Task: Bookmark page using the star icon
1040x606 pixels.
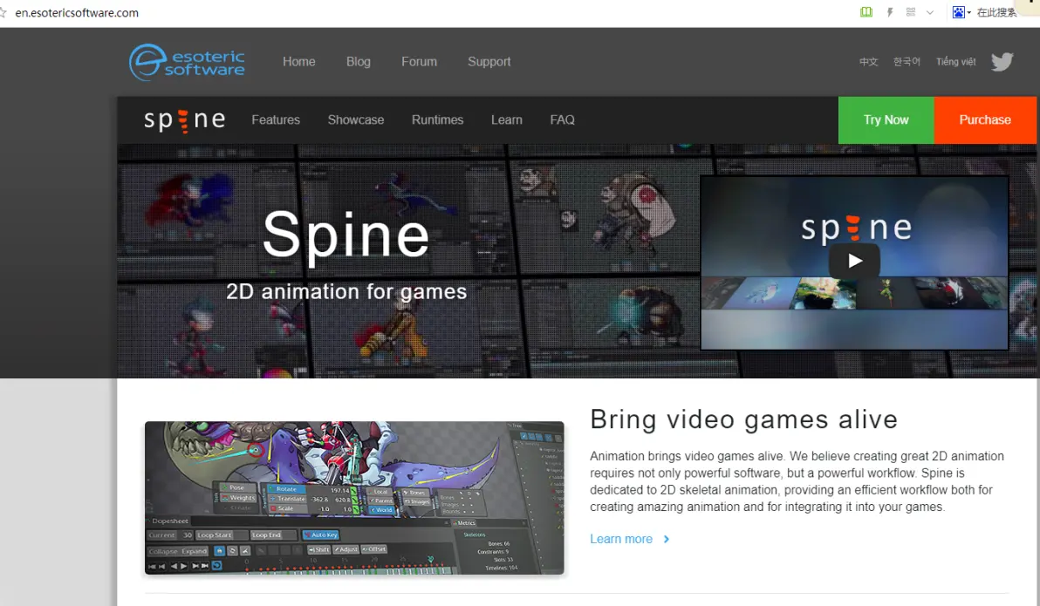Action: [x=3, y=12]
